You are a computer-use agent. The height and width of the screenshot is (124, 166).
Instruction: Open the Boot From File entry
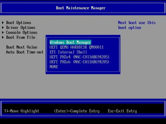click(20, 37)
